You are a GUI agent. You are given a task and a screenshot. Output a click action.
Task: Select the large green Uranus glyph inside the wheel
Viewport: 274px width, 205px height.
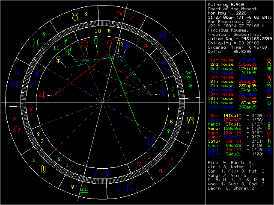tap(68, 51)
